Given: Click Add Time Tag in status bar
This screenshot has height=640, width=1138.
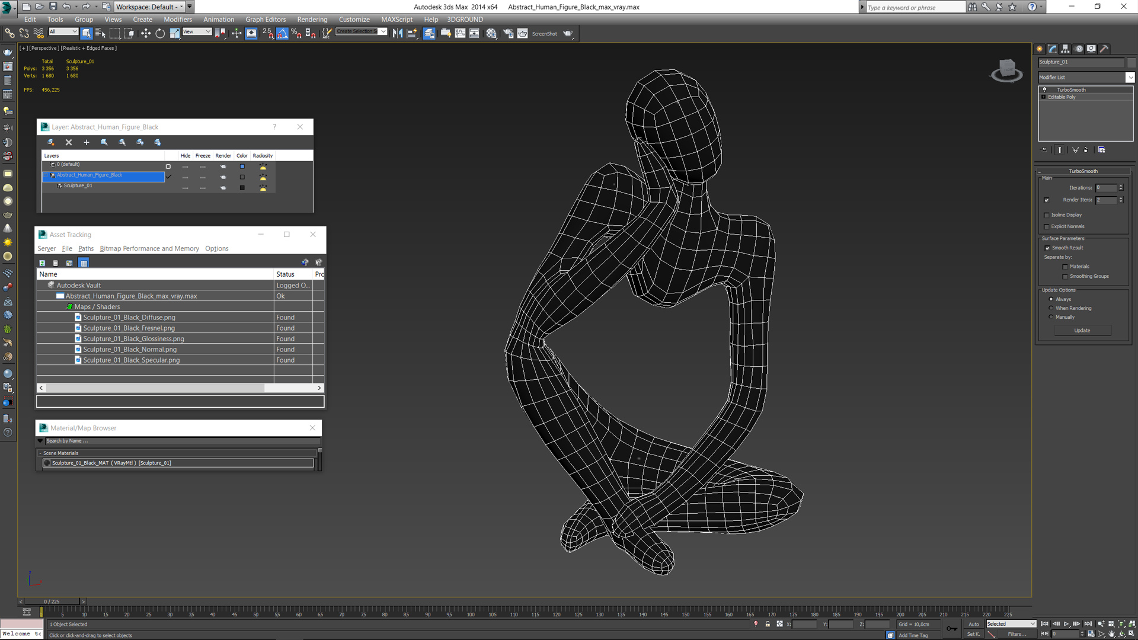Looking at the screenshot, I should point(913,635).
